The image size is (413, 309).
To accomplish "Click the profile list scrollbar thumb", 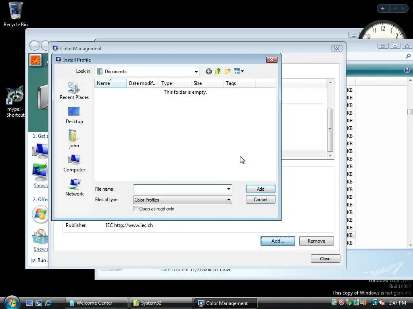I will coord(330,130).
